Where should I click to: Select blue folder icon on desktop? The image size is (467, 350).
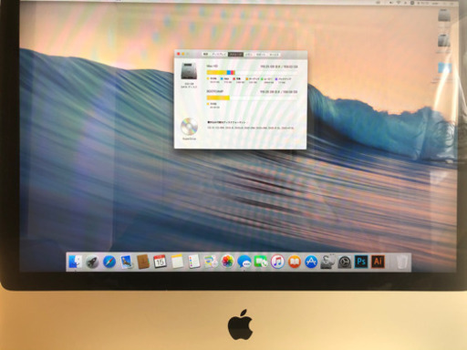(x=445, y=67)
